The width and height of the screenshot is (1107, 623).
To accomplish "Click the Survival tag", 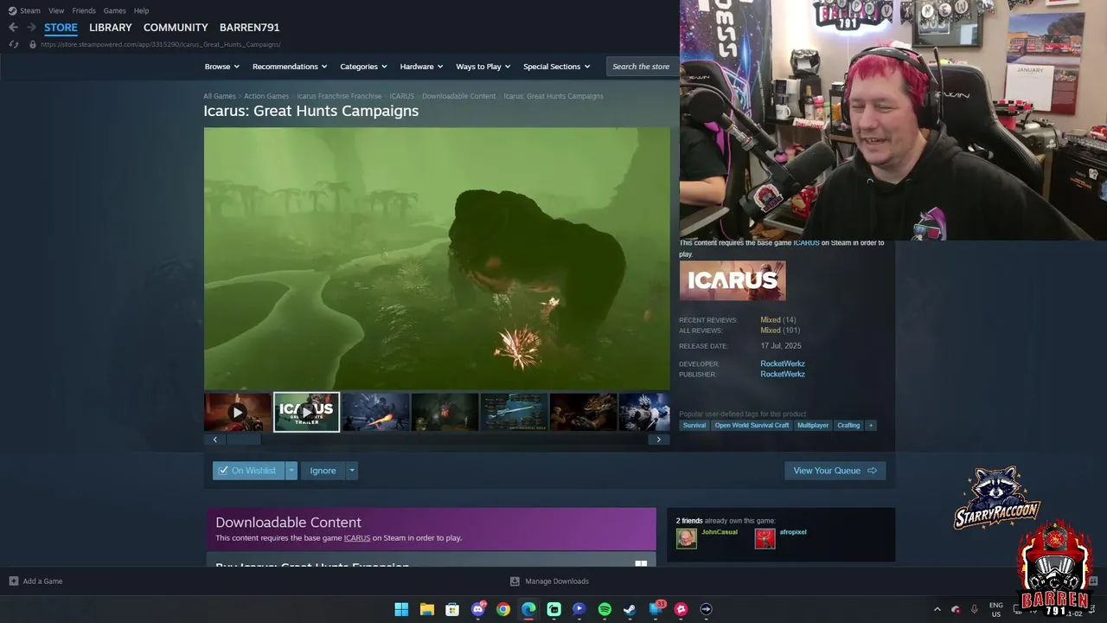I will [x=694, y=425].
